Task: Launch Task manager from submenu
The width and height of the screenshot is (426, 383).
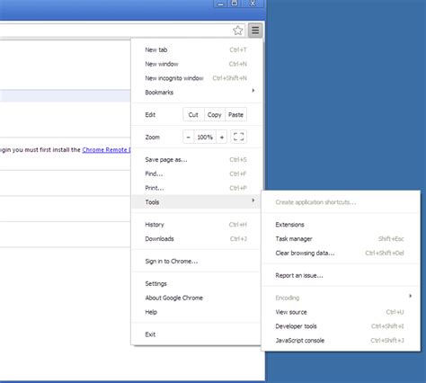Action: click(x=341, y=238)
